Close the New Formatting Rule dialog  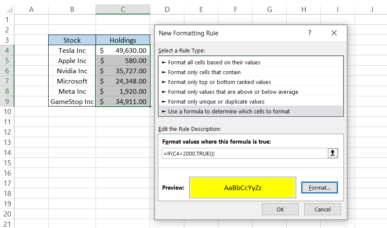point(334,33)
